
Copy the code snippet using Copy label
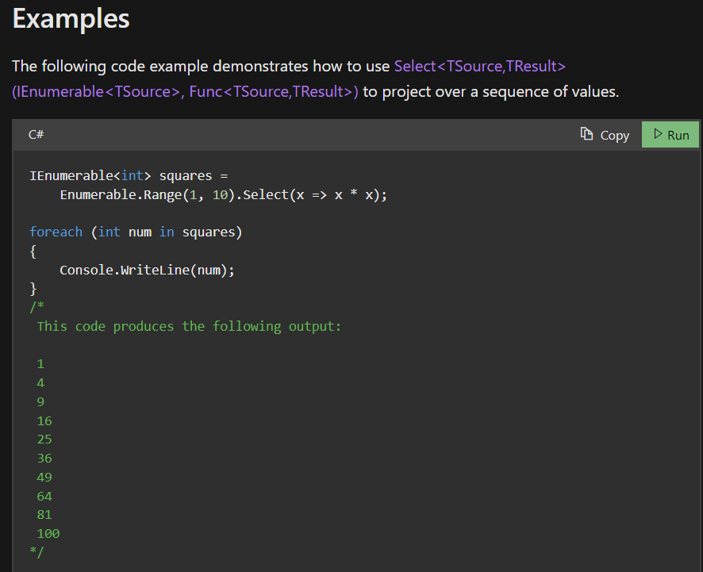[615, 136]
